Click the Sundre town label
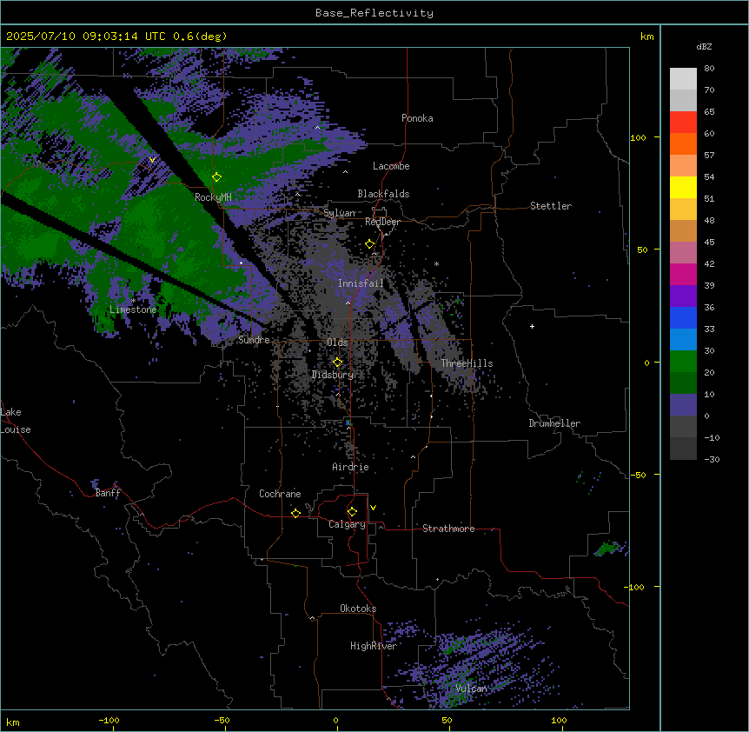Viewport: 749px width, 732px height. pyautogui.click(x=254, y=340)
